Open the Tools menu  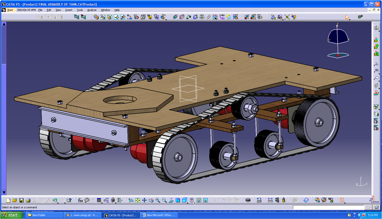pyautogui.click(x=80, y=10)
